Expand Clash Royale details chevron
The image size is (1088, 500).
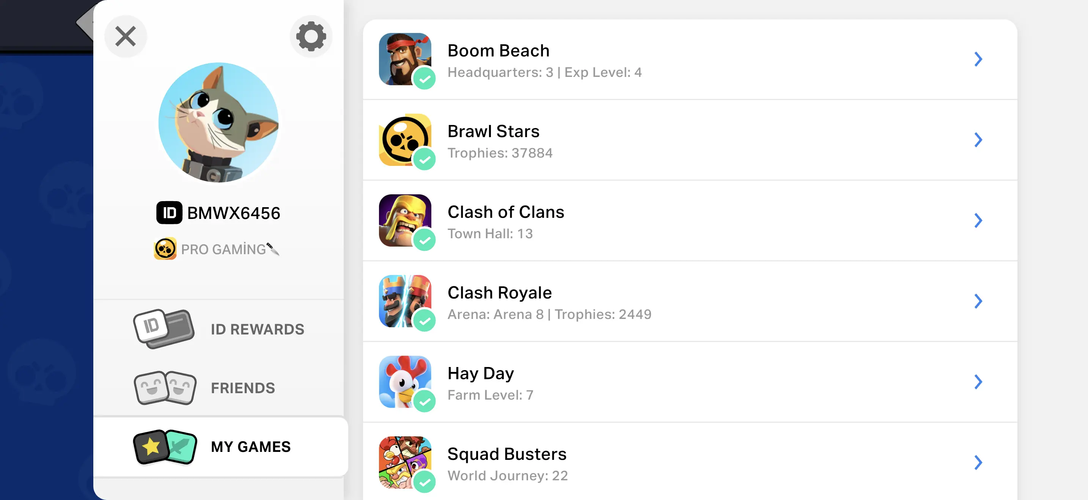(978, 301)
